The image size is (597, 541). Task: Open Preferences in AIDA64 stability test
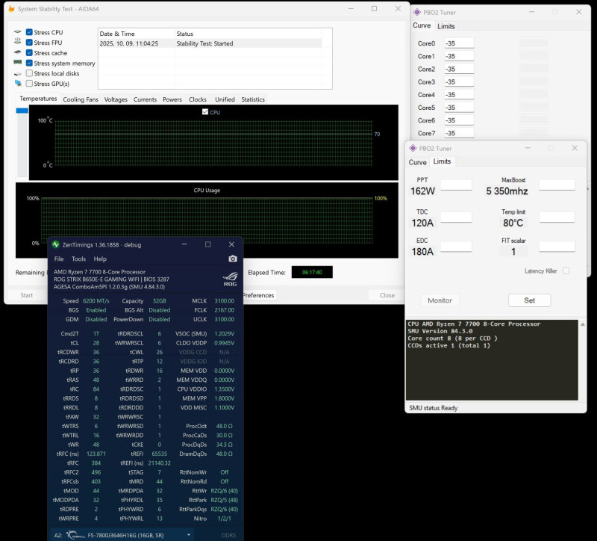258,295
